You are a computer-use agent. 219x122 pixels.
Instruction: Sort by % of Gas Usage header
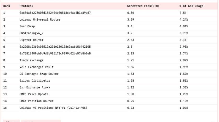(191, 6)
